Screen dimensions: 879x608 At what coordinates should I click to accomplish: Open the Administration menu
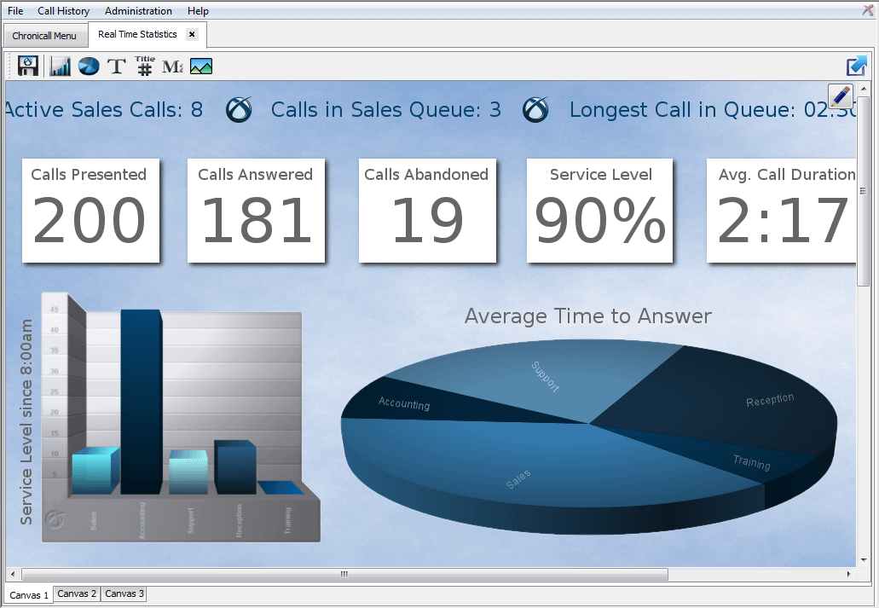(138, 11)
